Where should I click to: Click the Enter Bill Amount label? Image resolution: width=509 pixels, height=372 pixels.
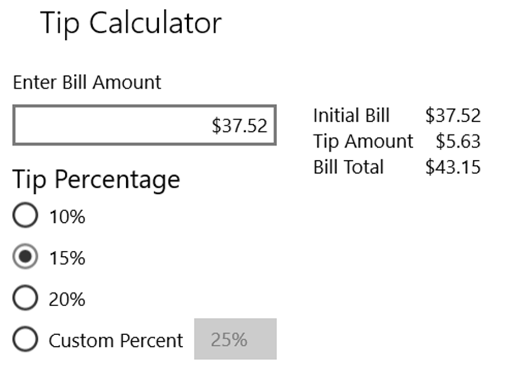coord(87,83)
